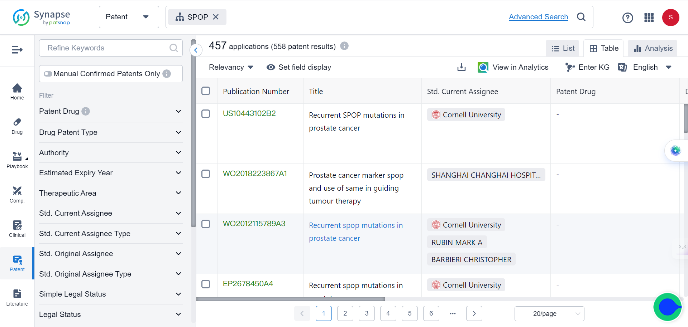Image resolution: width=688 pixels, height=327 pixels.
Task: Open patent WO2018223867A1 link
Action: pos(255,174)
